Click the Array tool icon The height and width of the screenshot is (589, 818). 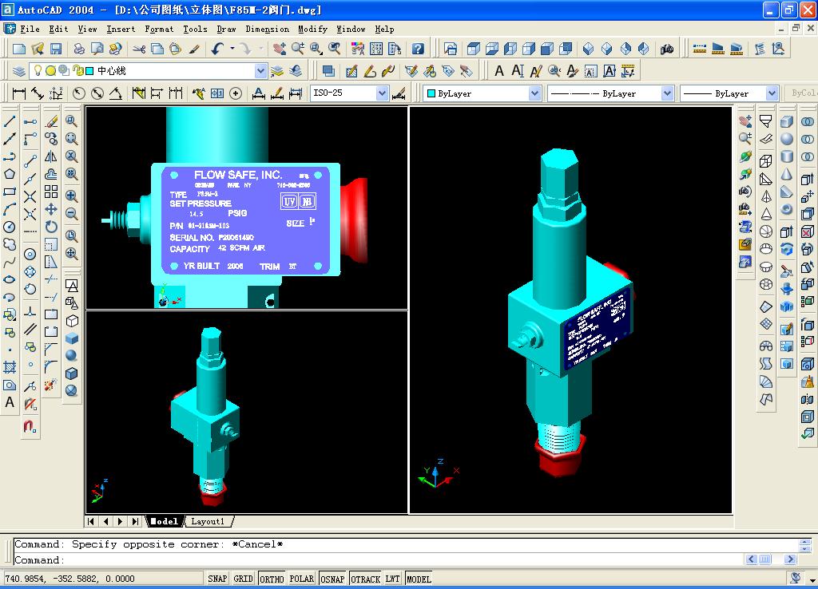pyautogui.click(x=51, y=192)
